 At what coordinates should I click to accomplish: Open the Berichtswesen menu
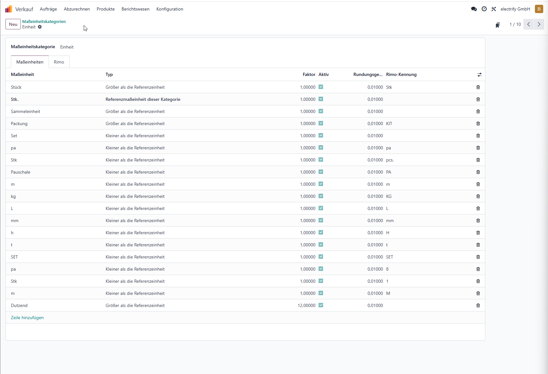coord(135,9)
